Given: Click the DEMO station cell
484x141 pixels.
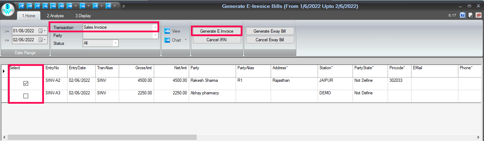Looking at the screenshot, I should tap(335, 96).
